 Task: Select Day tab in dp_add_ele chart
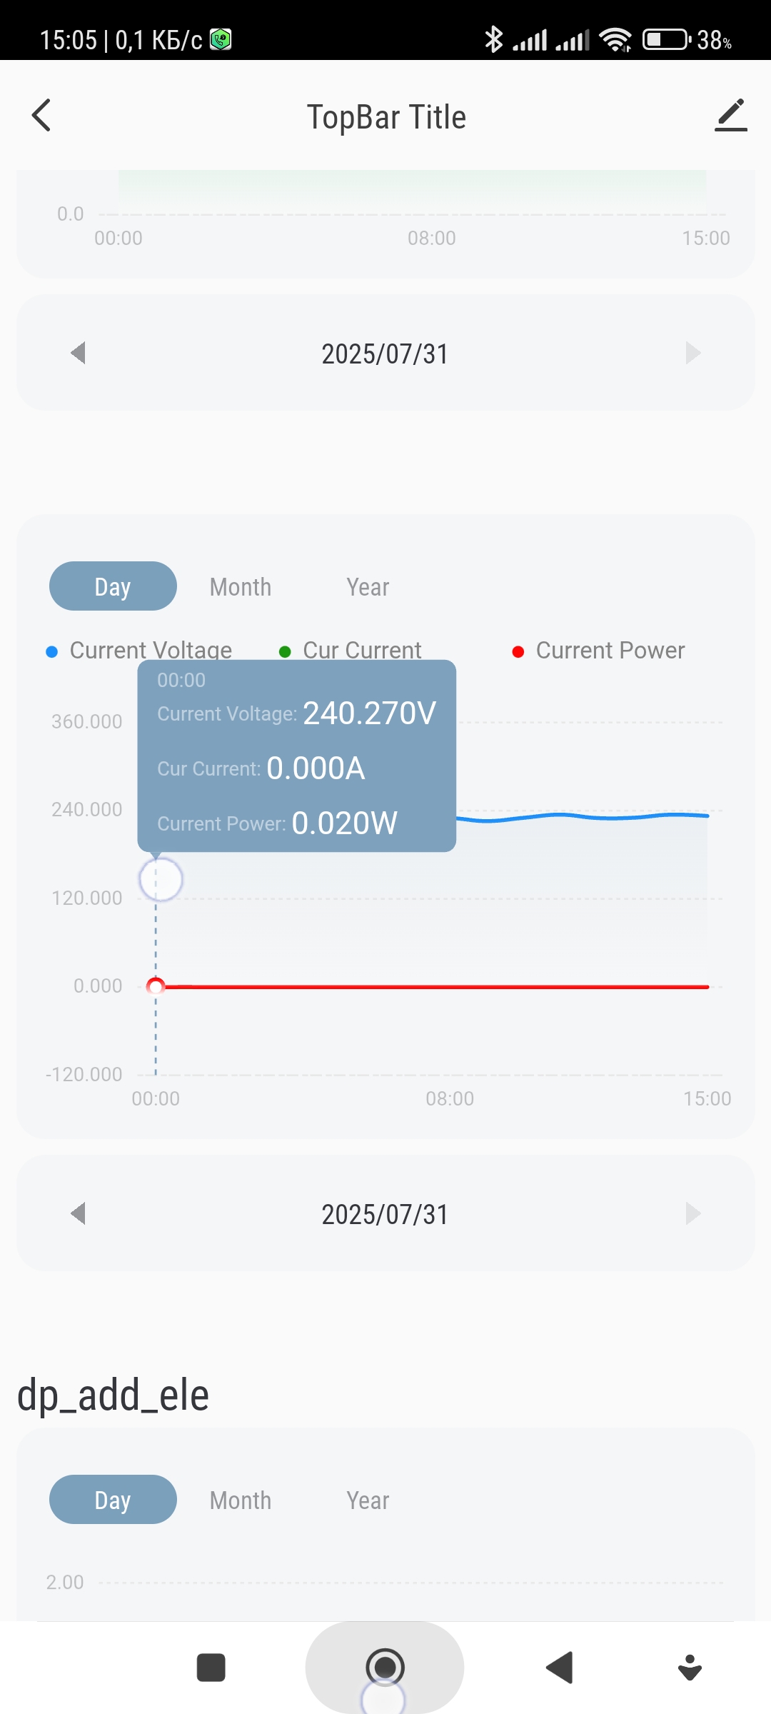point(113,1500)
